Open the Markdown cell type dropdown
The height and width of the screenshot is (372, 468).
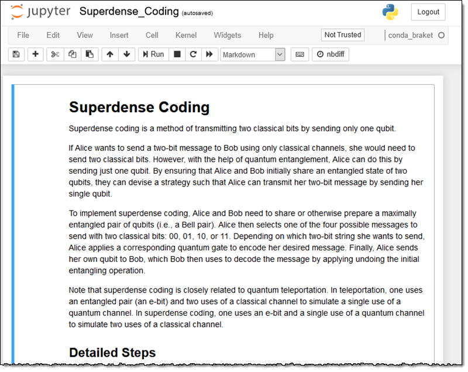coord(252,54)
